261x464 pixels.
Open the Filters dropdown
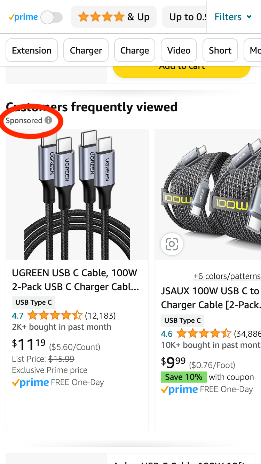(x=233, y=17)
